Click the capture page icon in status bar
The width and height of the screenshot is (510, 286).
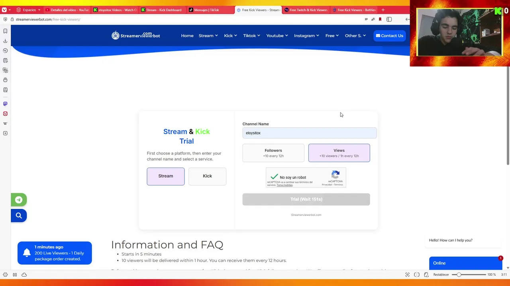tap(407, 275)
